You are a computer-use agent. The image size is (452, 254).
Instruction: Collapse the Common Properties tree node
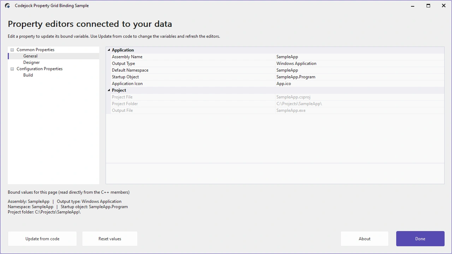point(12,50)
